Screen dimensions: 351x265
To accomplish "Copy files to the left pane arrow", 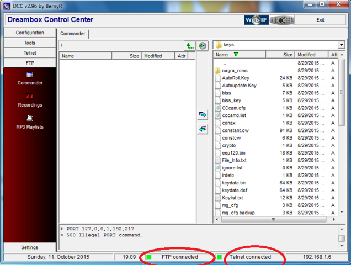I will click(x=203, y=129).
